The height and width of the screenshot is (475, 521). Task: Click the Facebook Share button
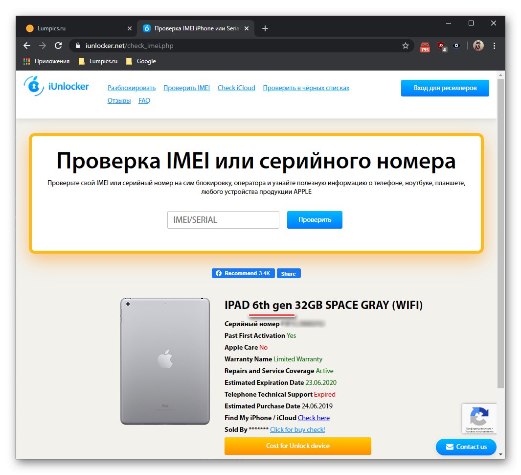point(289,273)
